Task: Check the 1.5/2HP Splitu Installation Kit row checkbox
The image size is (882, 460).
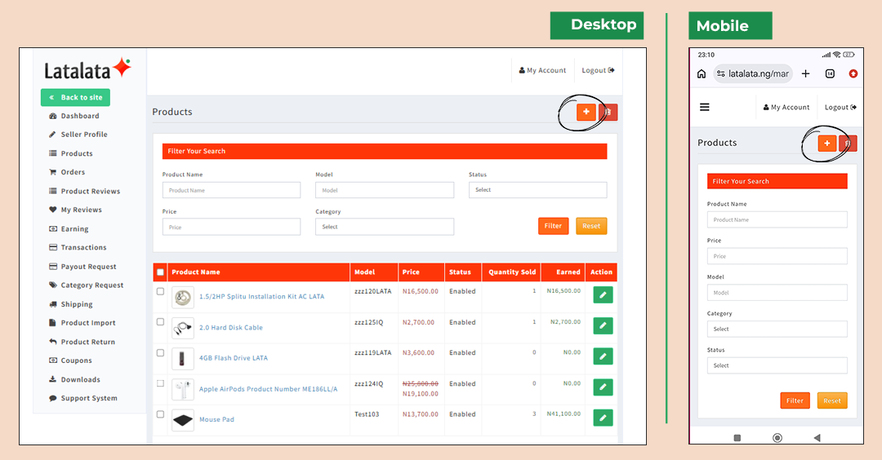Action: coord(160,291)
